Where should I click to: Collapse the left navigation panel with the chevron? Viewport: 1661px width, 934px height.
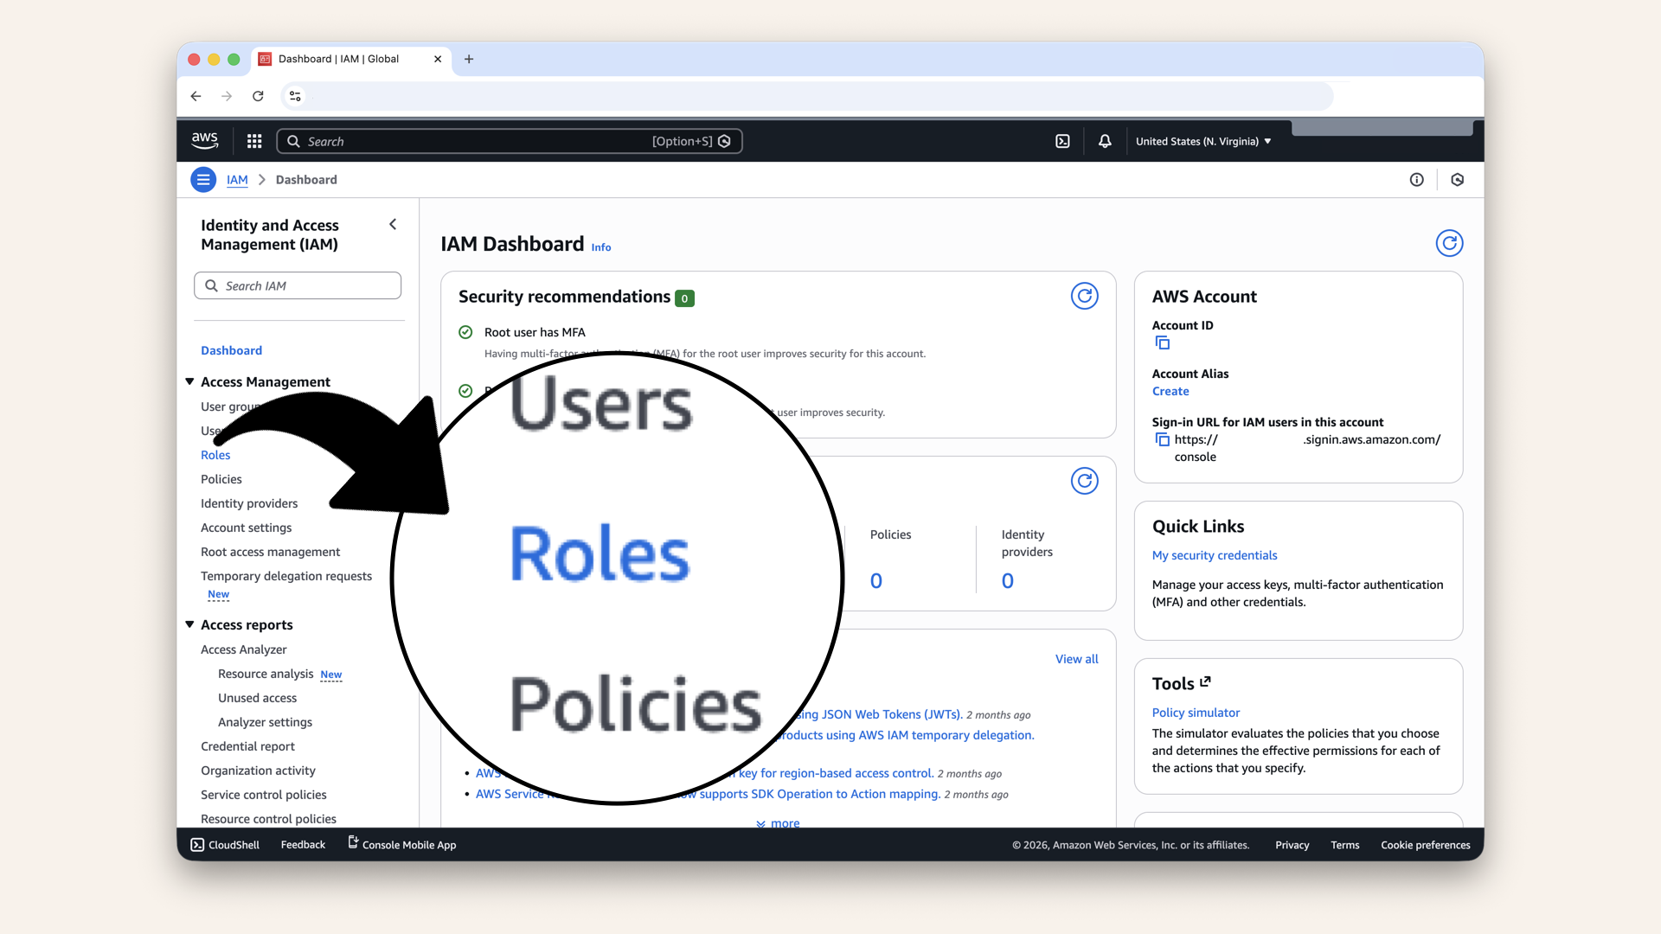[393, 224]
